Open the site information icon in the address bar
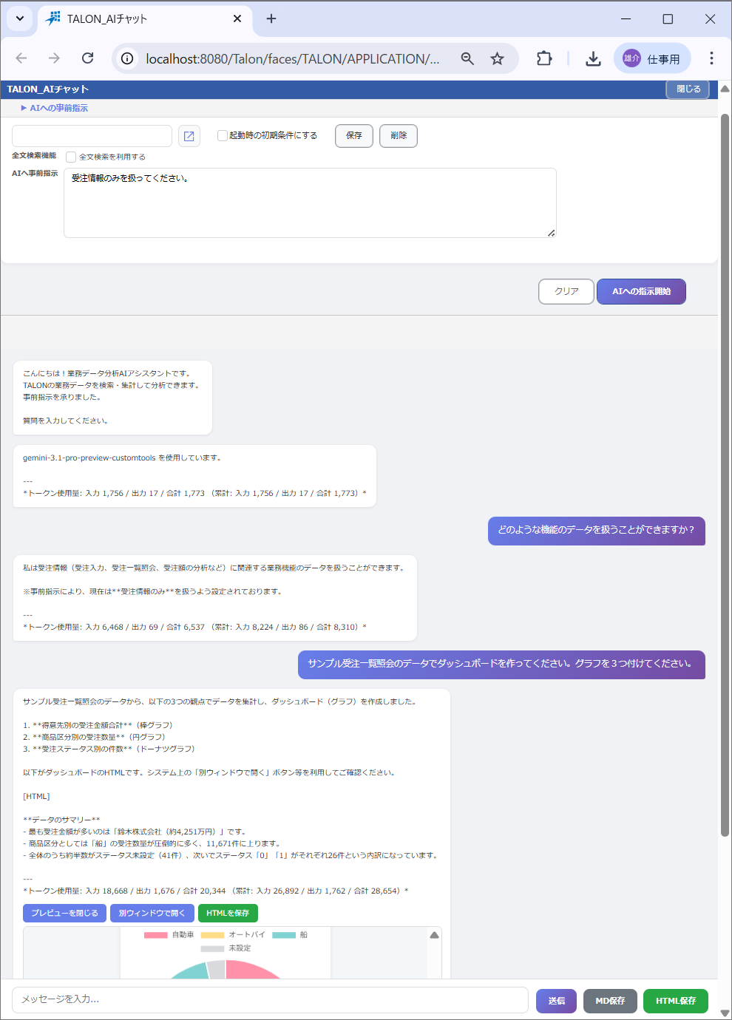Viewport: 732px width, 1020px height. point(129,58)
